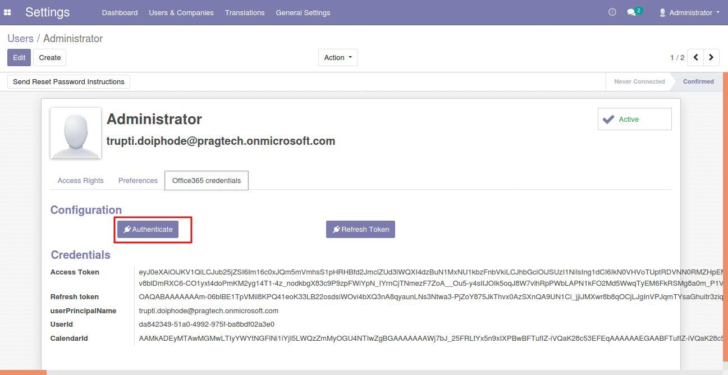Expand the Action dropdown
Image resolution: width=728 pixels, height=375 pixels.
click(338, 57)
